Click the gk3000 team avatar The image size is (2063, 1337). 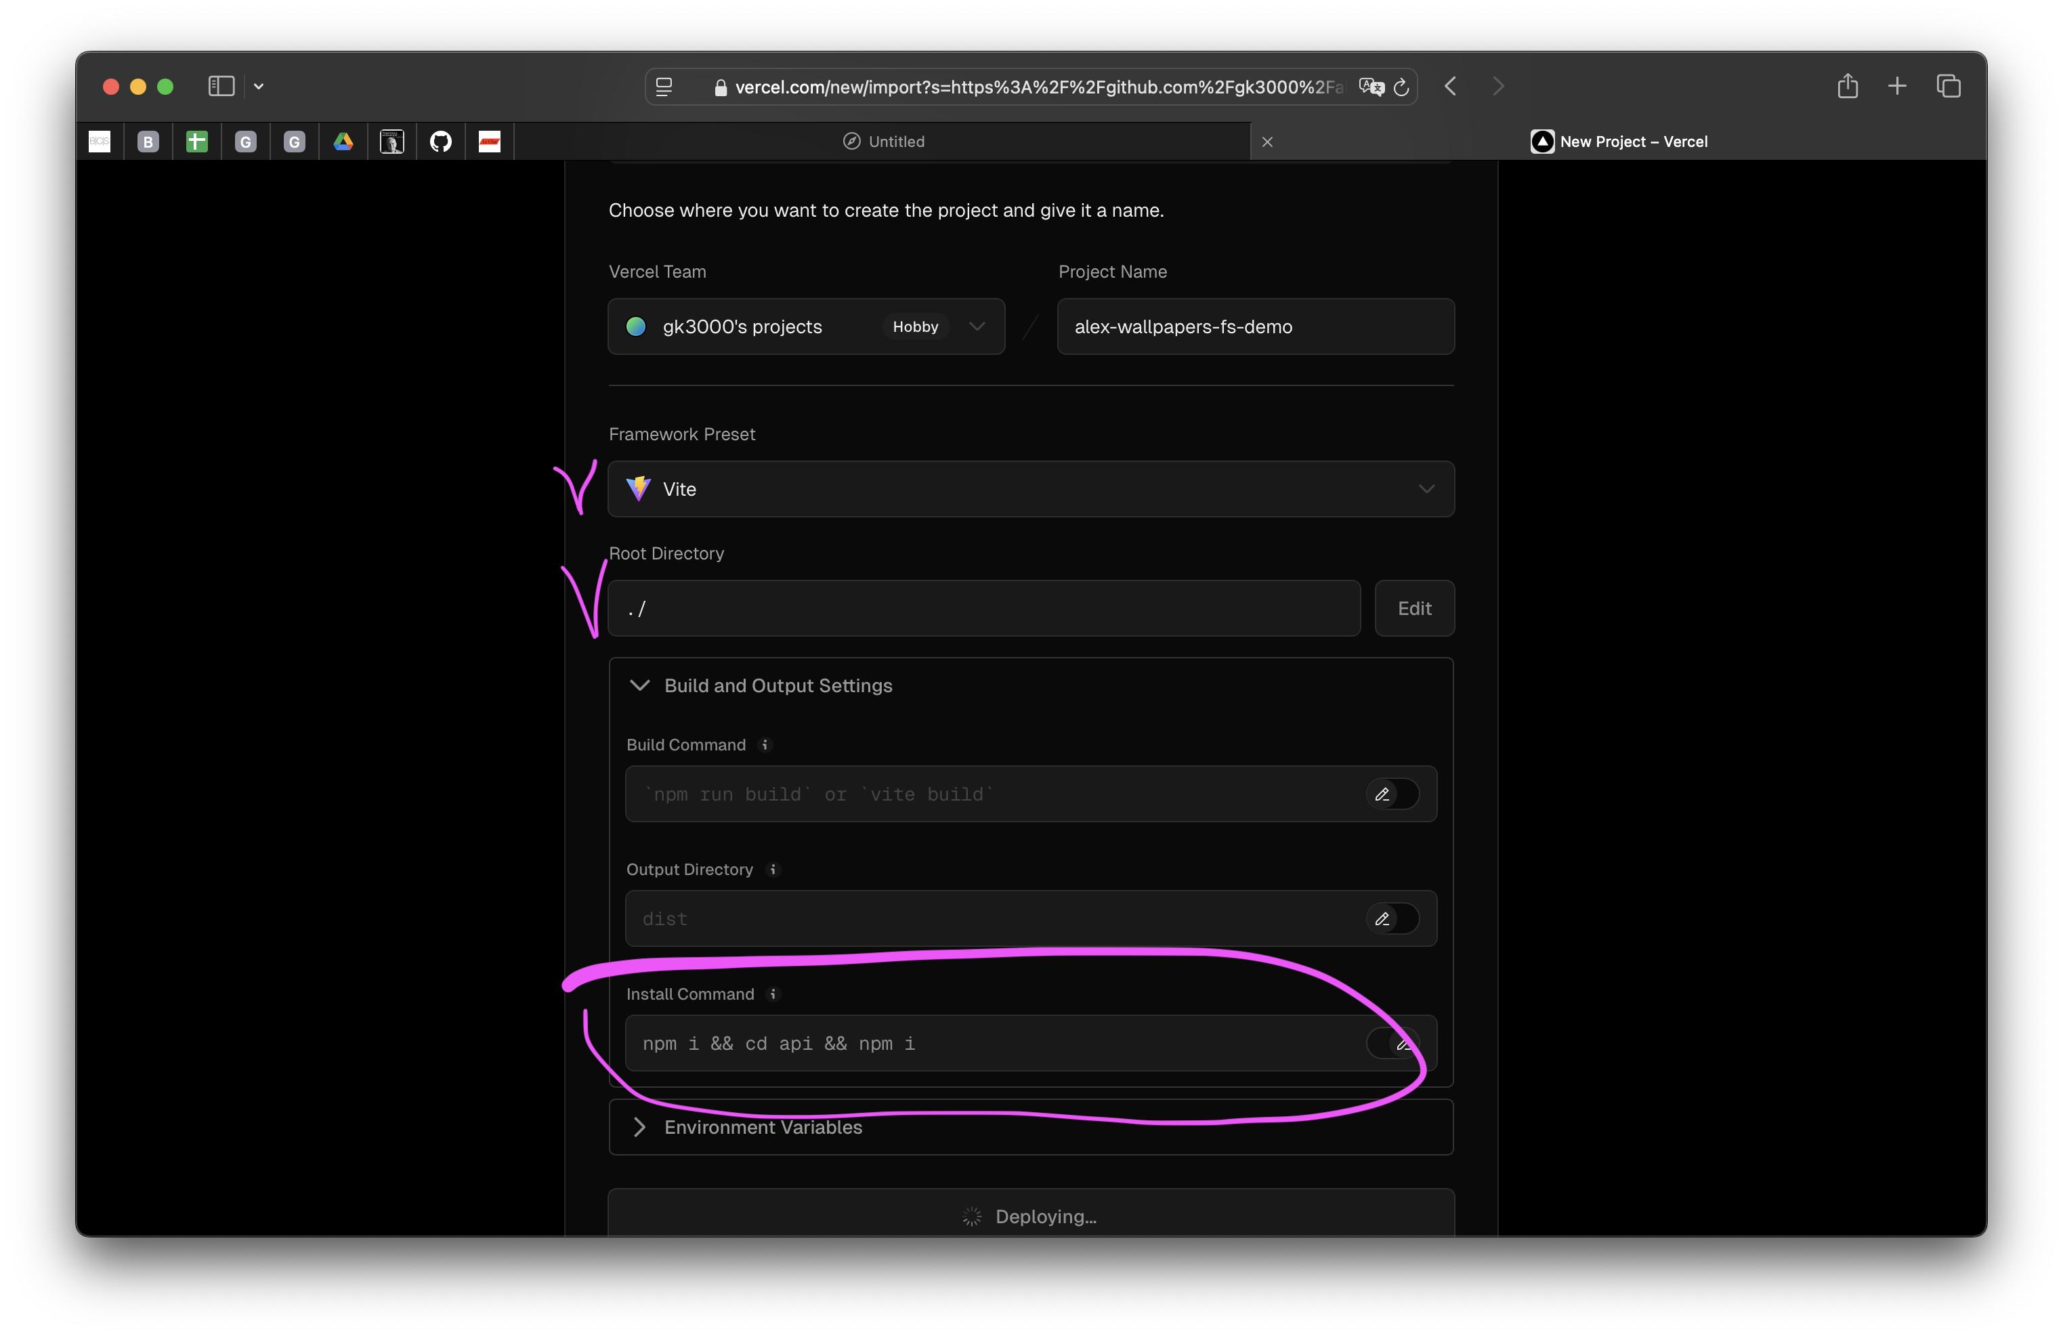636,326
